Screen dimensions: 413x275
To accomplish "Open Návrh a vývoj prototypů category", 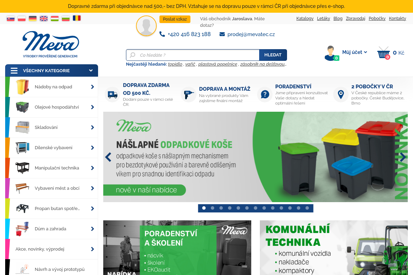I will 52,267.
